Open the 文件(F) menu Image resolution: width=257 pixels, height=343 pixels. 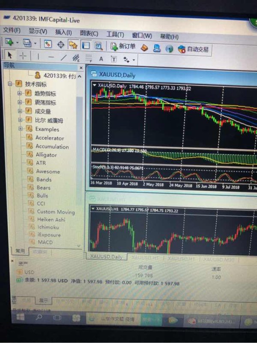pyautogui.click(x=12, y=30)
